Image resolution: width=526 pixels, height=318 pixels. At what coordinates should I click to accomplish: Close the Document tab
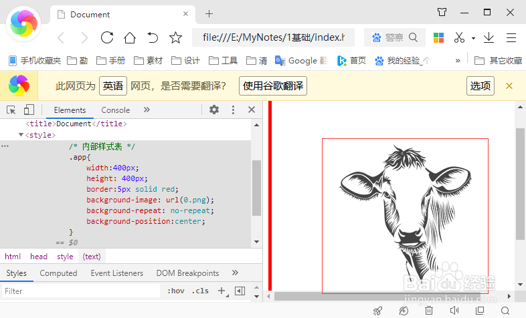tap(185, 14)
